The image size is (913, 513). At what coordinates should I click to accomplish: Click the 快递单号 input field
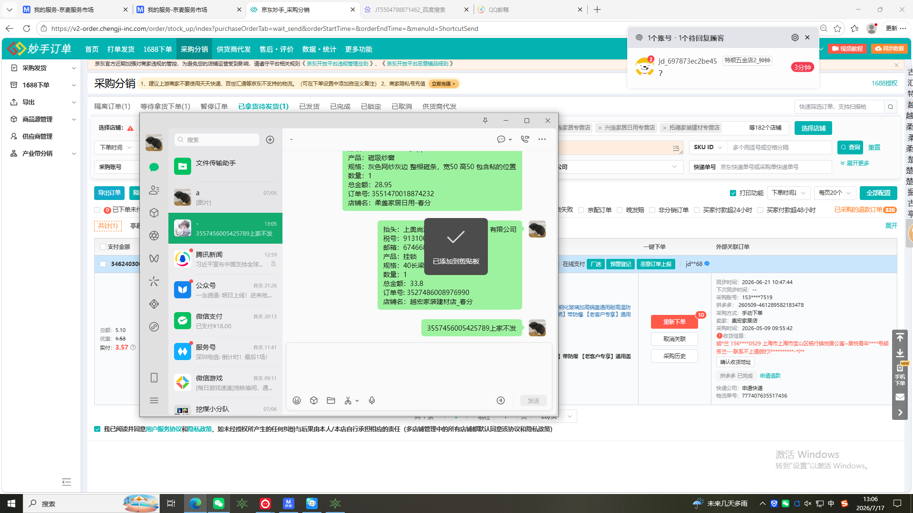(774, 167)
